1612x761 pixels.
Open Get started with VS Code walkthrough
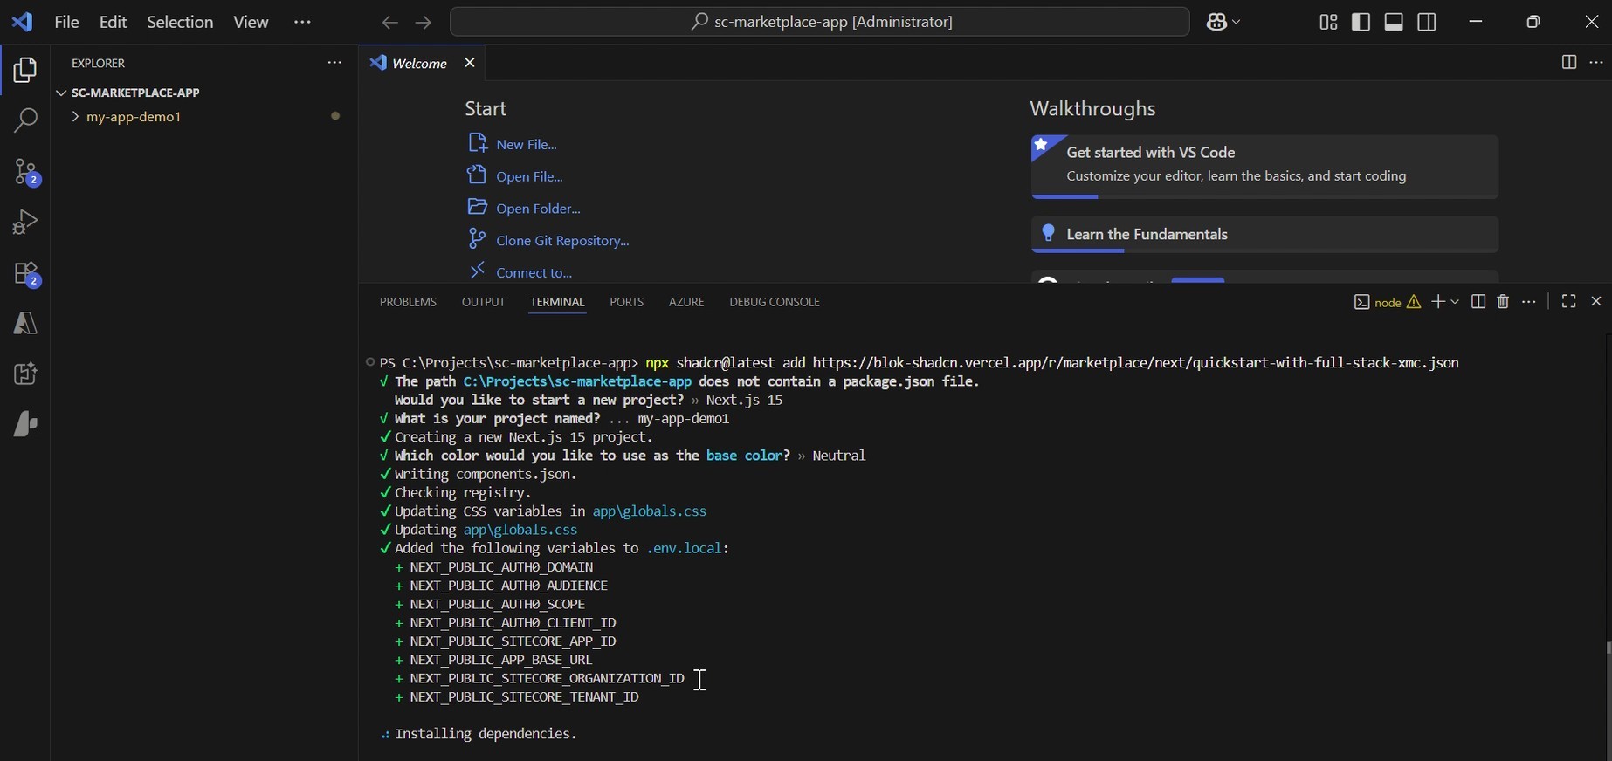(1264, 167)
